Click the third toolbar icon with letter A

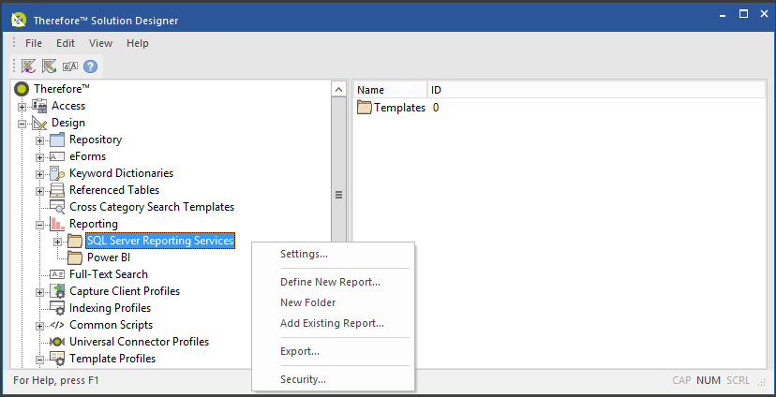(x=70, y=66)
